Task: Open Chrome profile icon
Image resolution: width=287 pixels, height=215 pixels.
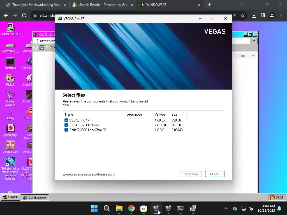Action: coord(272,16)
